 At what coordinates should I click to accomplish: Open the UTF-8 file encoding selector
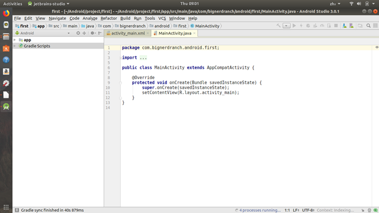308,210
